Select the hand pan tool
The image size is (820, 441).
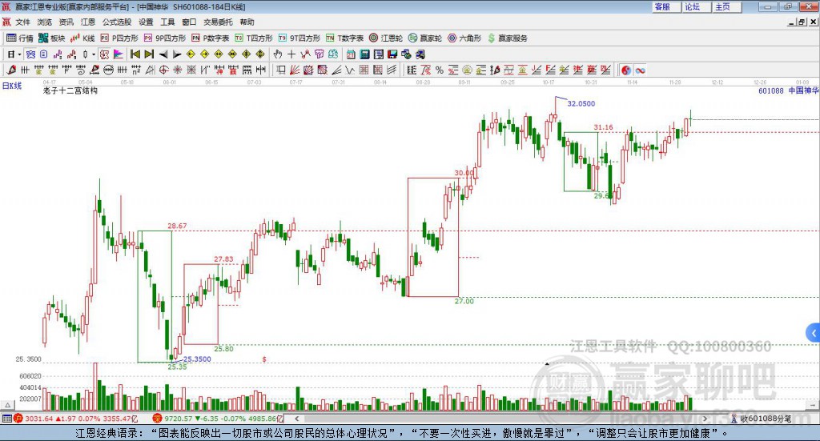[278, 54]
